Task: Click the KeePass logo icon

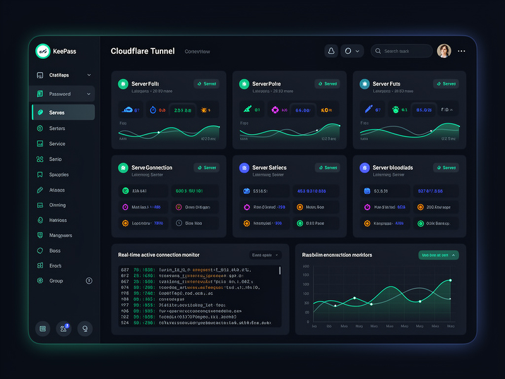Action: pyautogui.click(x=43, y=51)
